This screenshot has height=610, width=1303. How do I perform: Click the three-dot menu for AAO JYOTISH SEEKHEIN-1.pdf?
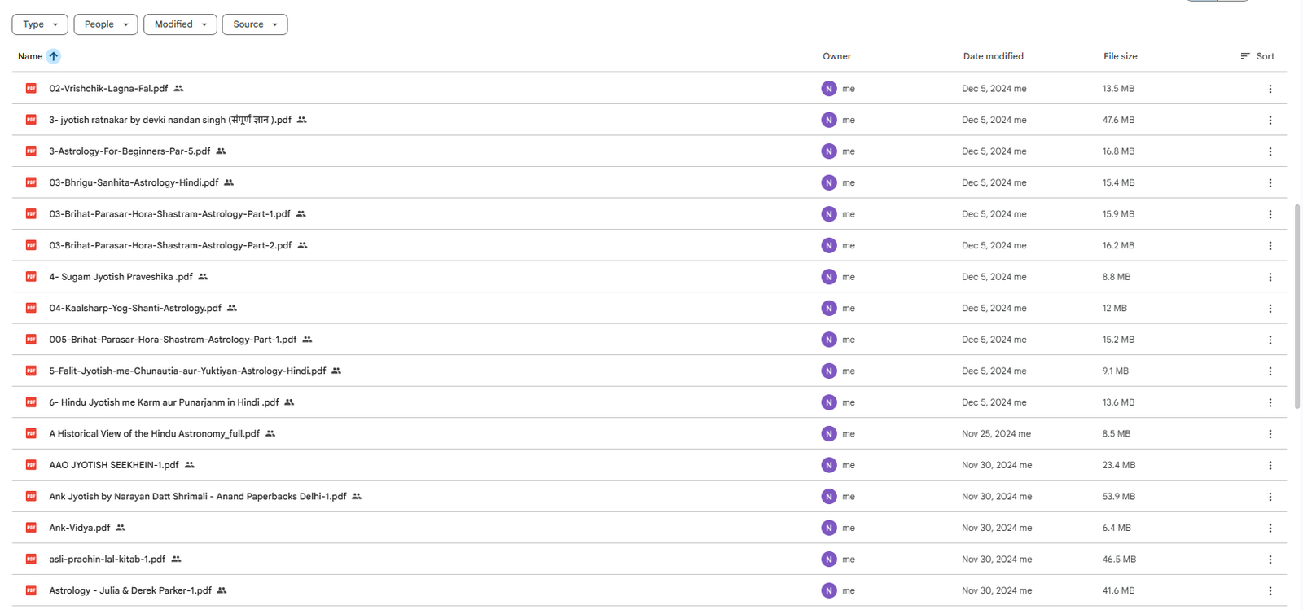pyautogui.click(x=1270, y=465)
